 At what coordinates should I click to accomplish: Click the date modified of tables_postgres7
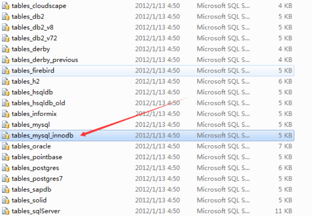click(x=157, y=179)
